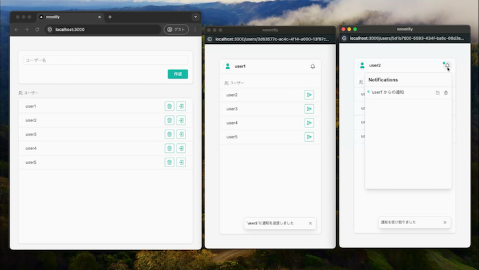The height and width of the screenshot is (270, 479).
Task: Click the site info icon in main browser
Action: pyautogui.click(x=49, y=29)
